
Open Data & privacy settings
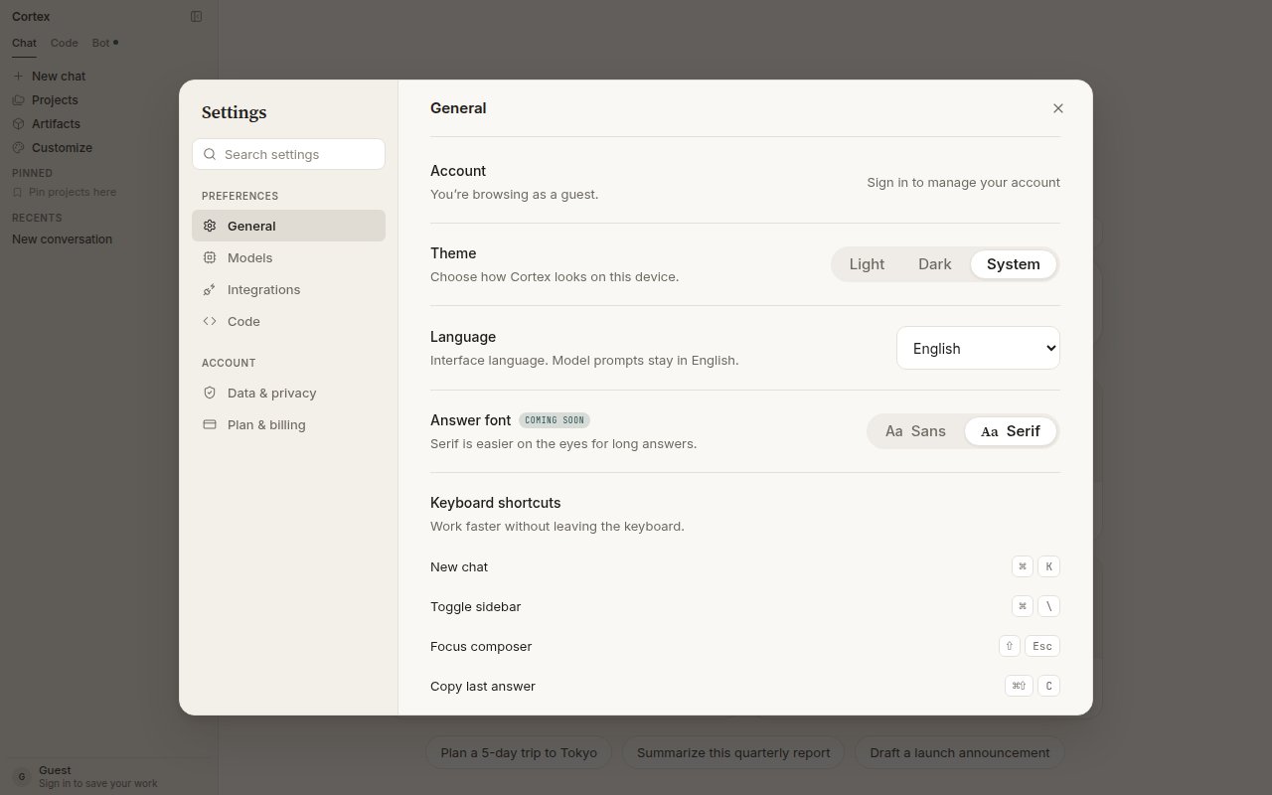point(288,393)
